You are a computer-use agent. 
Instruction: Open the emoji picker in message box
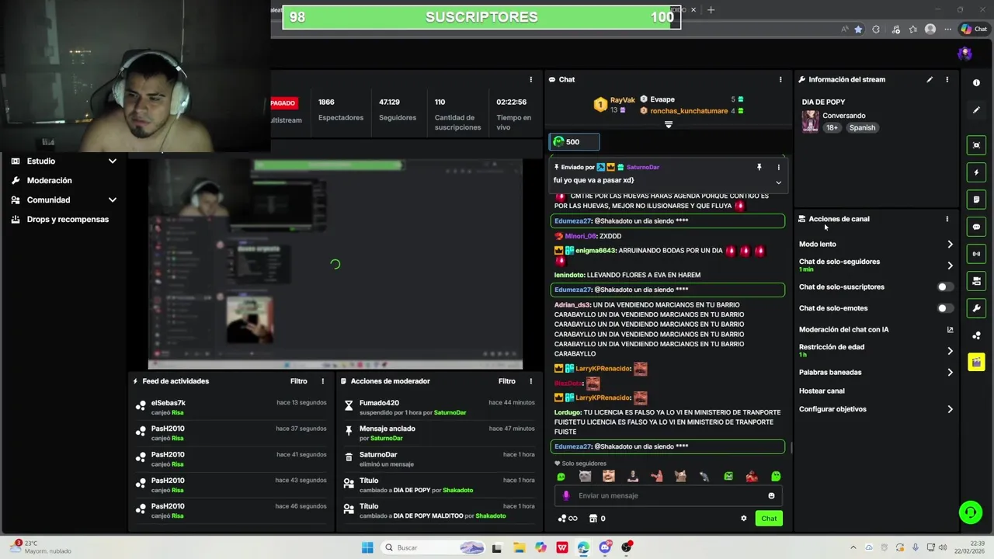tap(771, 495)
